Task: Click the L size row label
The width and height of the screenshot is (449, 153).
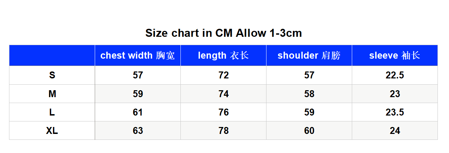Action: 52,112
